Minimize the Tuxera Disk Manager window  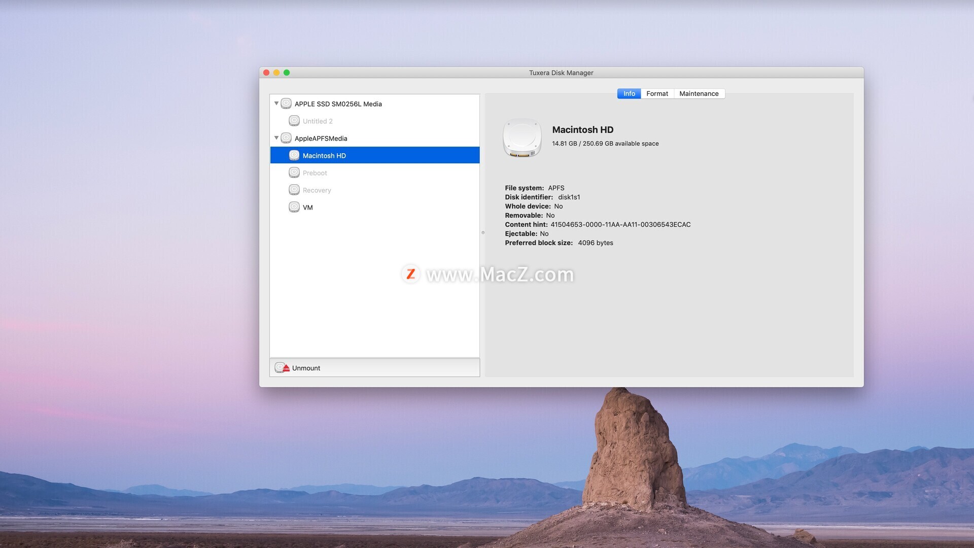point(276,73)
